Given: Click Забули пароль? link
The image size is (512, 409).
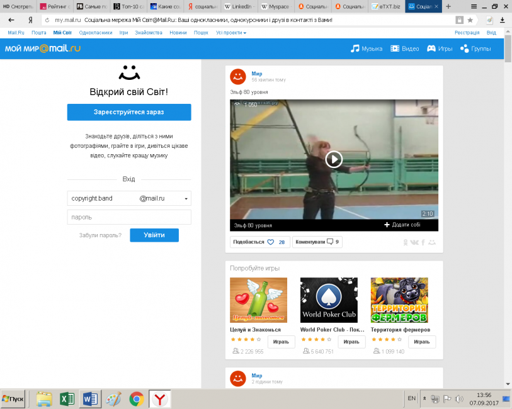Looking at the screenshot, I should click(100, 235).
